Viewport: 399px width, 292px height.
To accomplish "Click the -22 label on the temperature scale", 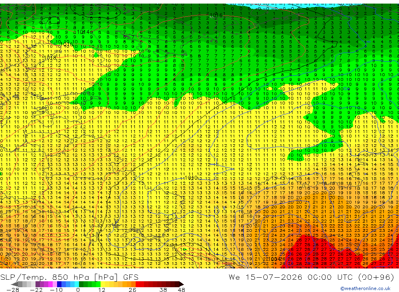I will coord(36,290).
